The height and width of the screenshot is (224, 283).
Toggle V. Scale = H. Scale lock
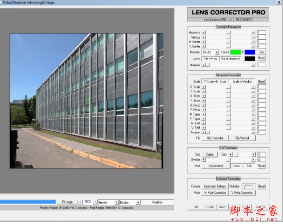point(215,82)
